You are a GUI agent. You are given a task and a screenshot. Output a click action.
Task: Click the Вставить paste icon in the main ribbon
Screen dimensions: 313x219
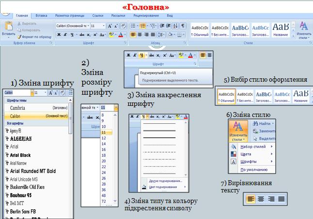click(8, 26)
